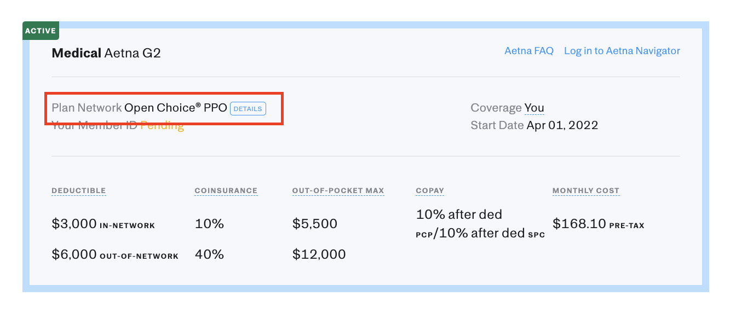This screenshot has width=736, height=314.
Task: Open the DETAILS button for Plan Network
Action: (248, 108)
